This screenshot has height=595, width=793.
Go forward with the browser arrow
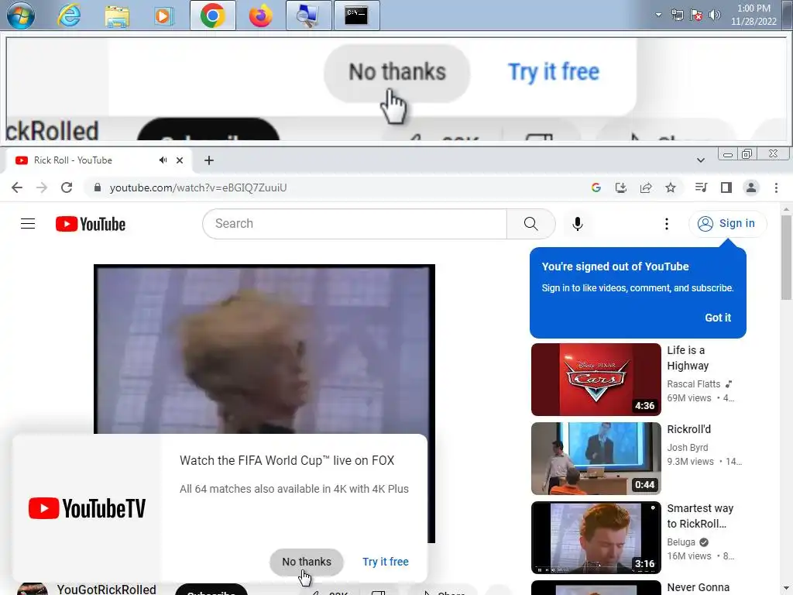coord(42,187)
